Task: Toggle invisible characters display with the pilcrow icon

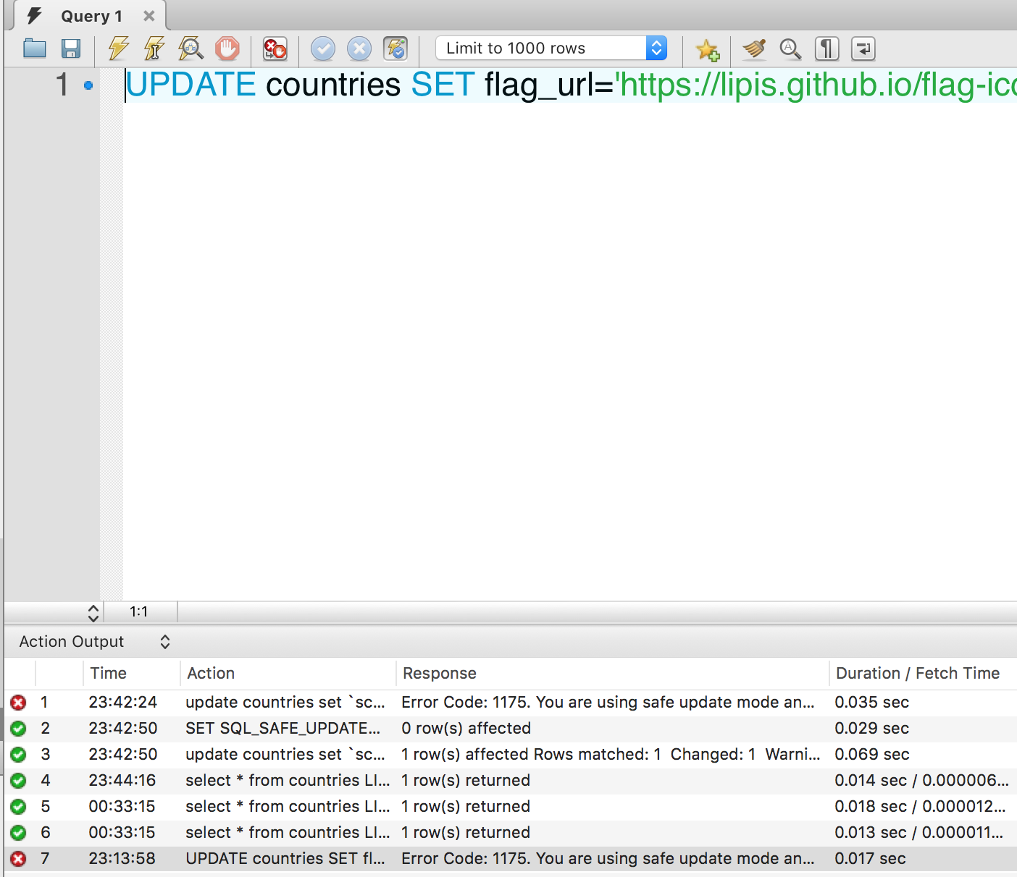Action: tap(826, 48)
